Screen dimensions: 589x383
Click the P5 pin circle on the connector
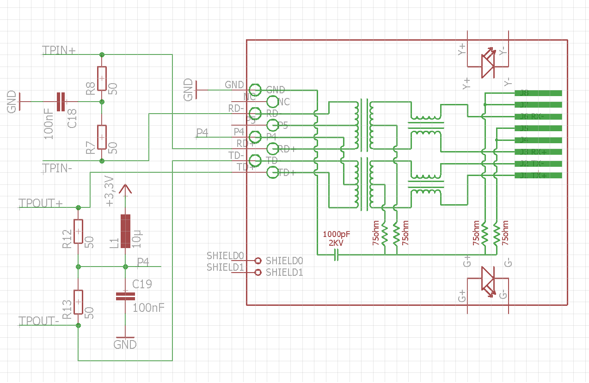click(272, 125)
